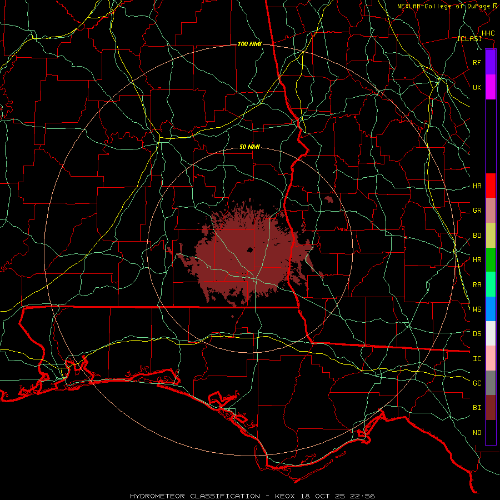This screenshot has width=500, height=500.
Task: Select the BD yellow legend swatch
Action: [x=491, y=236]
